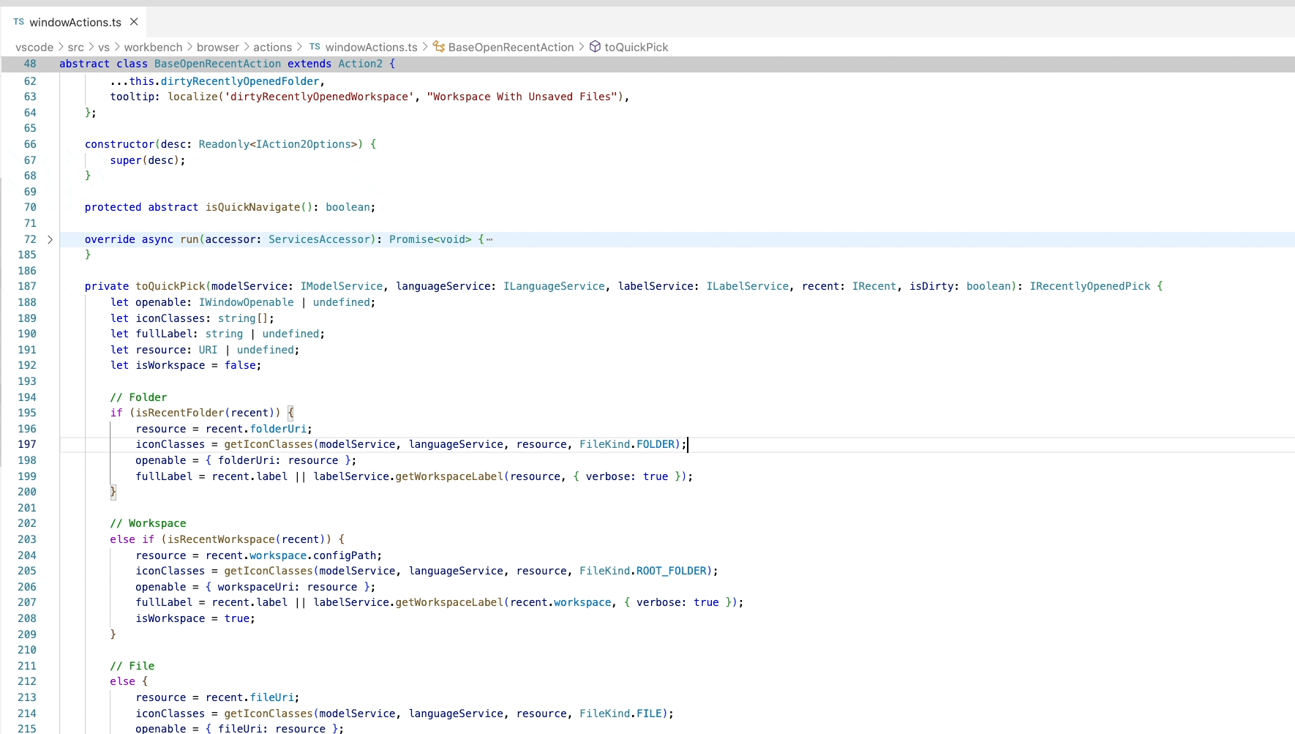1295x734 pixels.
Task: Click line number 187 in the gutter
Action: click(27, 286)
